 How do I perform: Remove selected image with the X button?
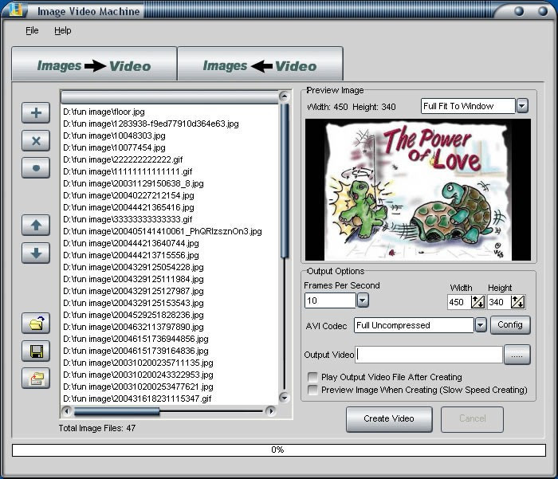(x=36, y=141)
